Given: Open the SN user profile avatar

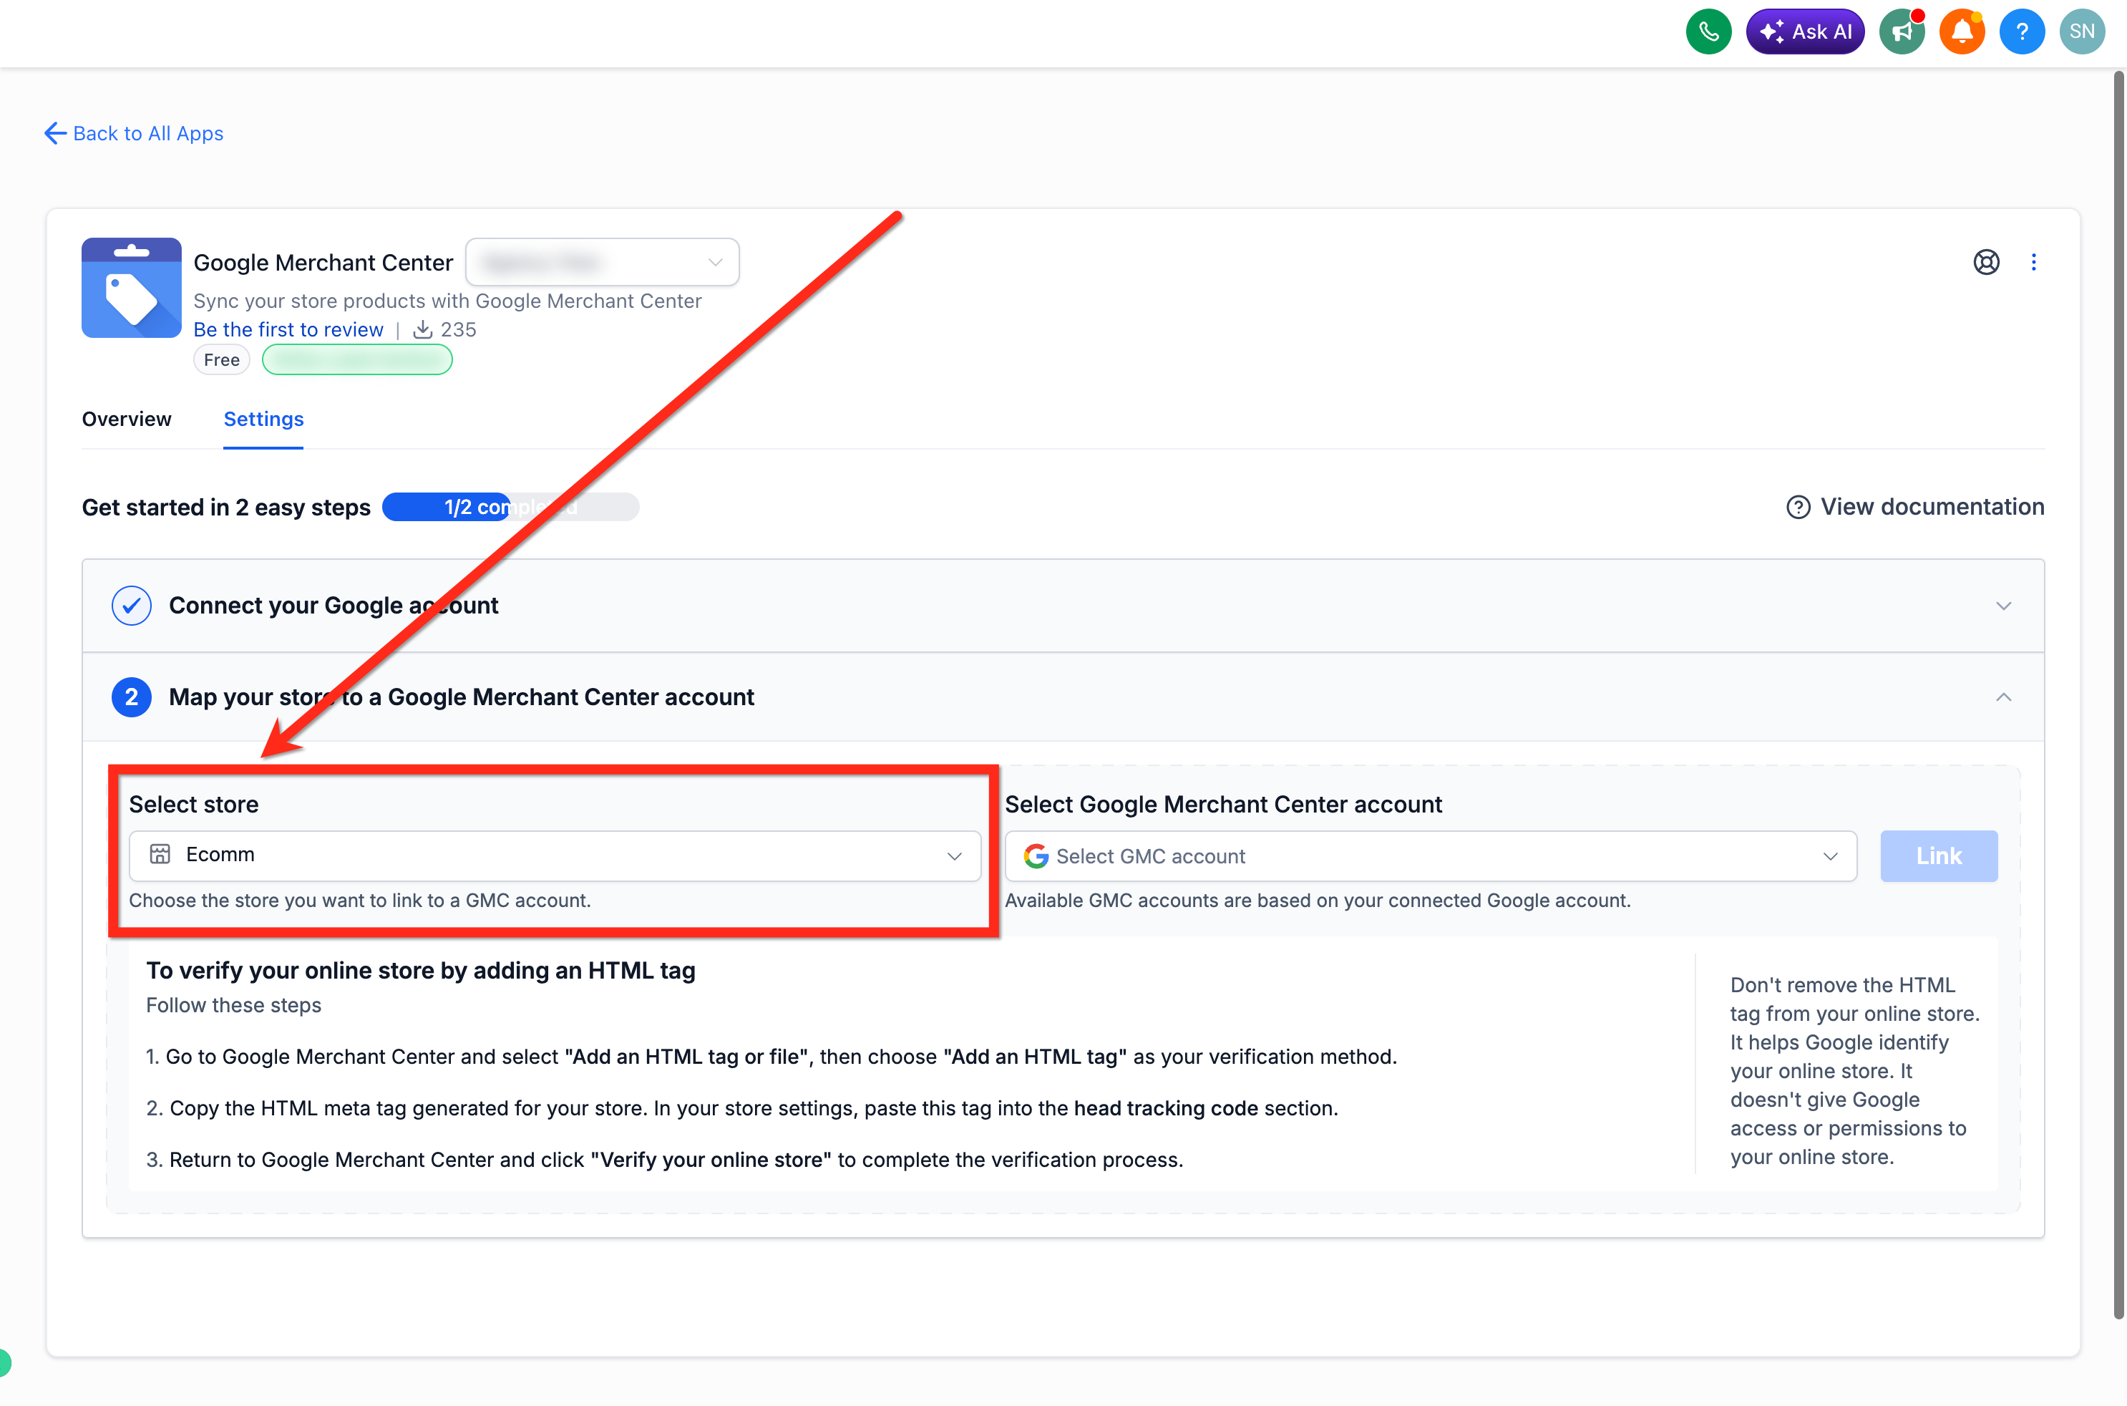Looking at the screenshot, I should 2082,31.
